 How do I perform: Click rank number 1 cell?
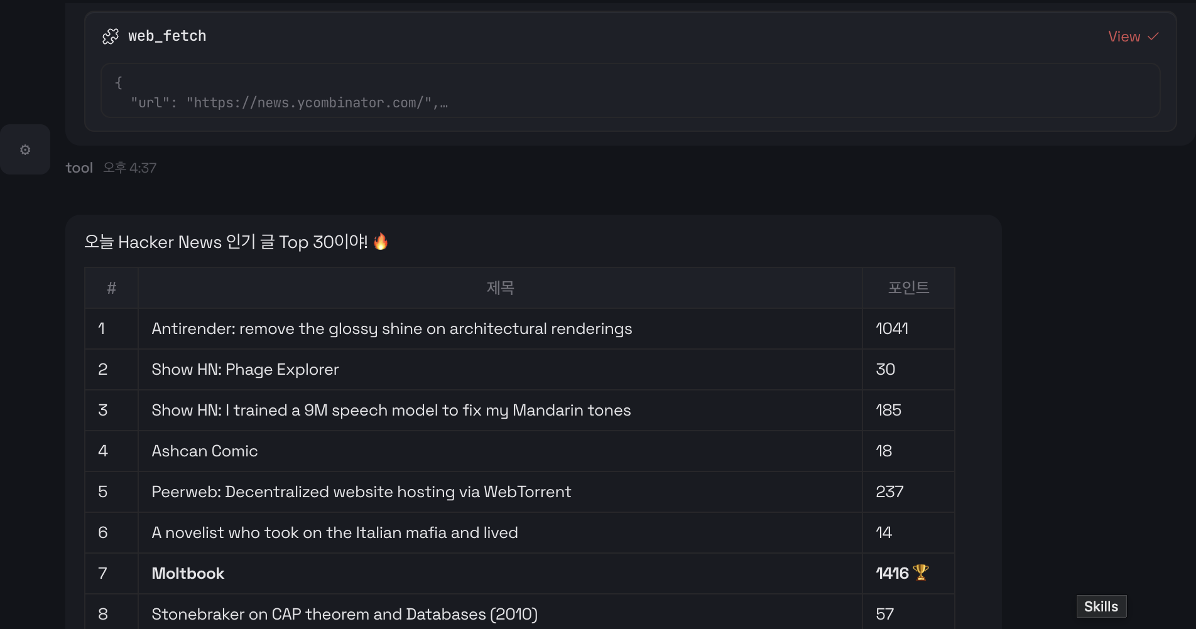112,328
